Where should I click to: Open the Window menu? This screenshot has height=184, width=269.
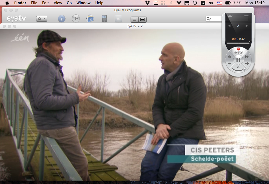[x=83, y=3]
